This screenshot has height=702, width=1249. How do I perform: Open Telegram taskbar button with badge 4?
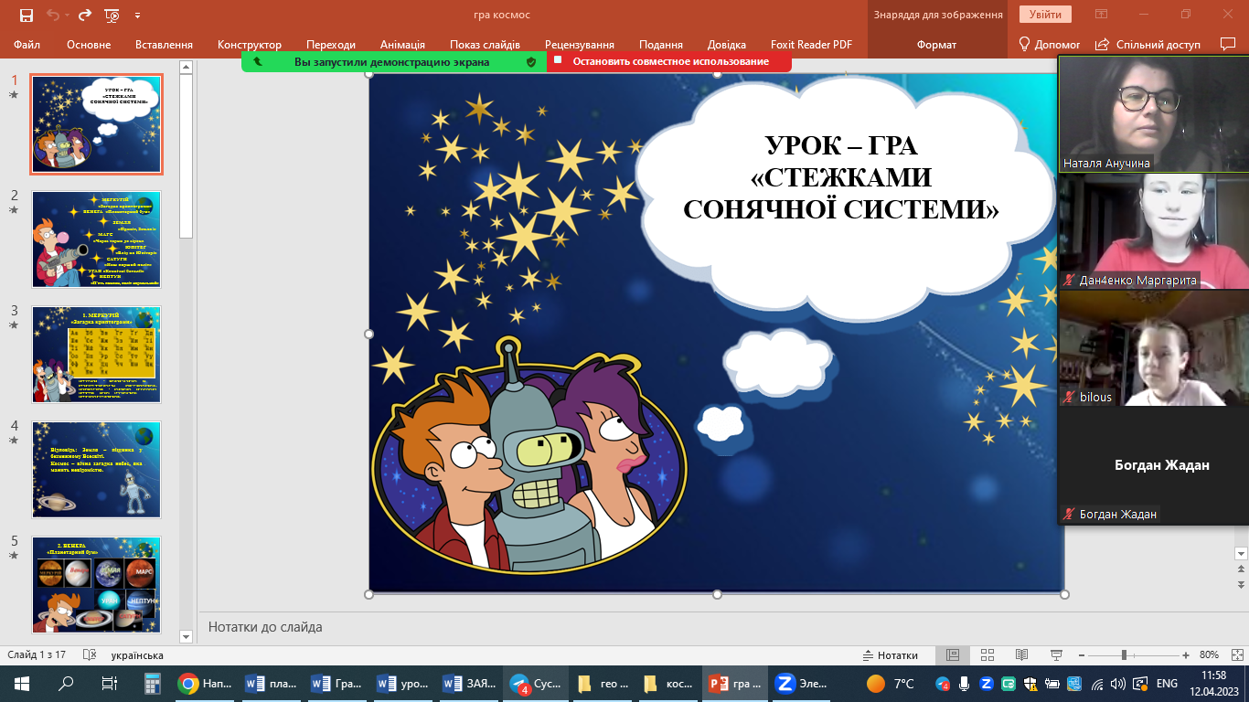[x=536, y=683]
